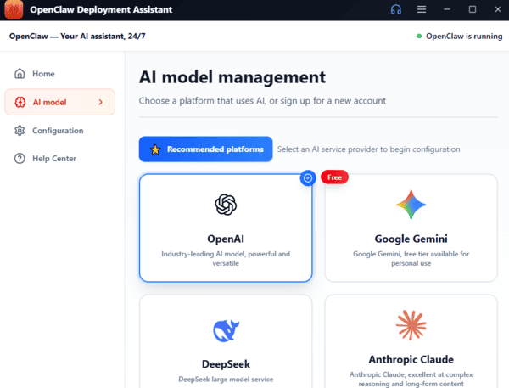The width and height of the screenshot is (509, 388).
Task: Open the headset support icon
Action: [395, 9]
